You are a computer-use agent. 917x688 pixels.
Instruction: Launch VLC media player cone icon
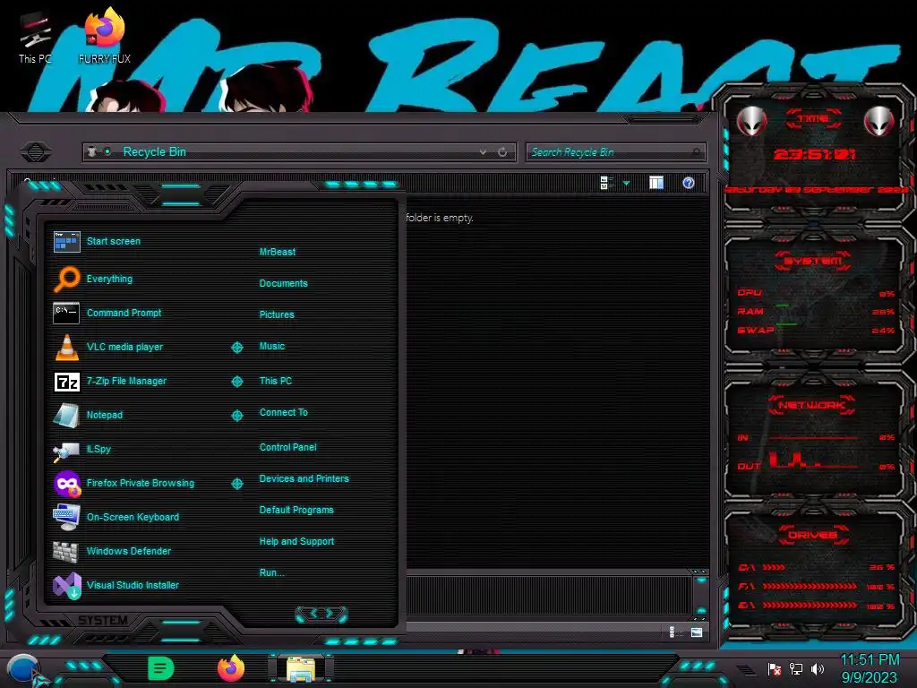(66, 347)
